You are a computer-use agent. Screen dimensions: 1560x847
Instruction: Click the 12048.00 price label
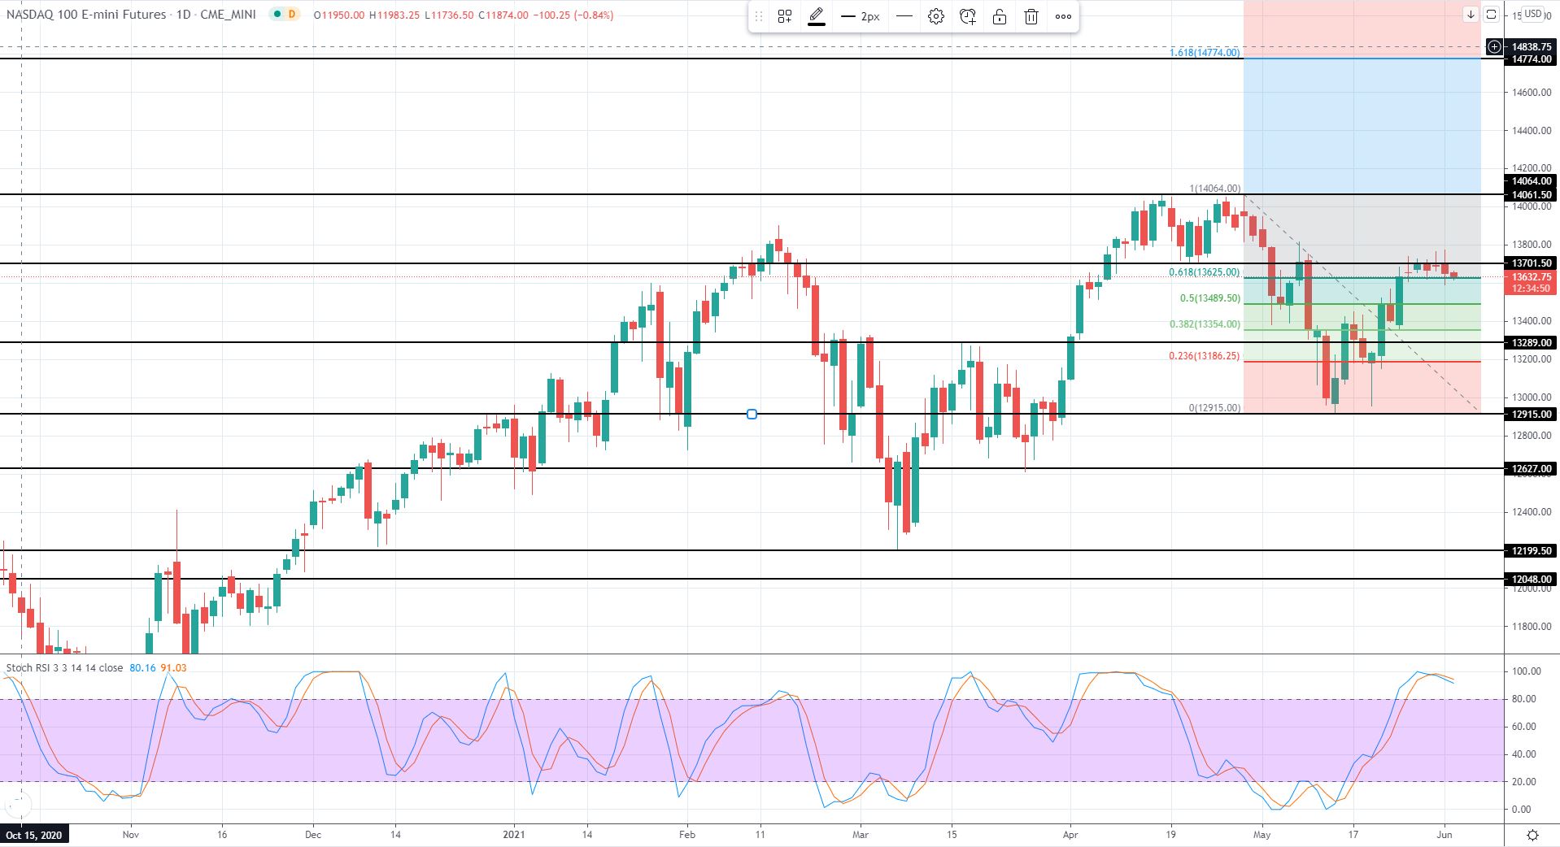point(1531,580)
